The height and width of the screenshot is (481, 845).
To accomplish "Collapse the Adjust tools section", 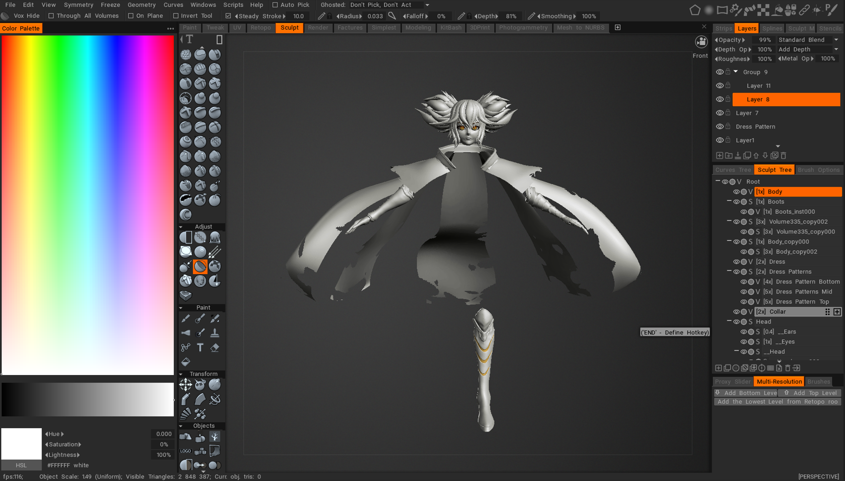I will coord(181,227).
